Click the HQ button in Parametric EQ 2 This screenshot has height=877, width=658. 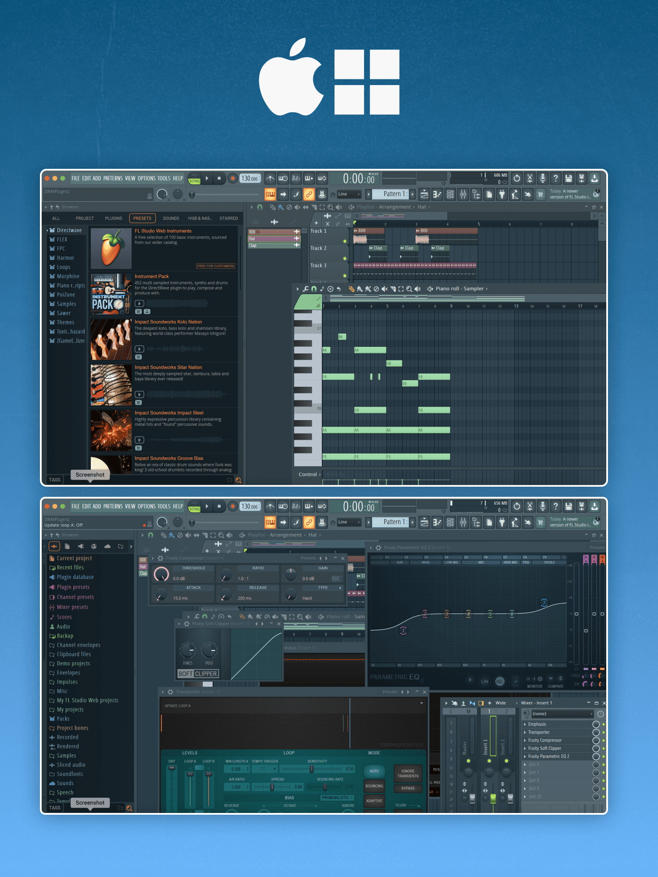point(500,681)
